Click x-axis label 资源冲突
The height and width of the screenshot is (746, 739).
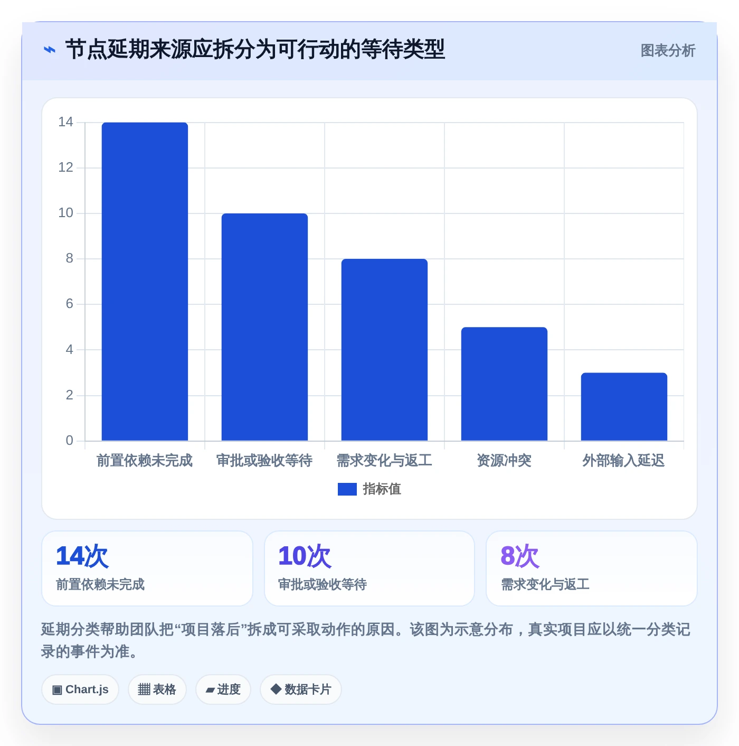point(504,461)
